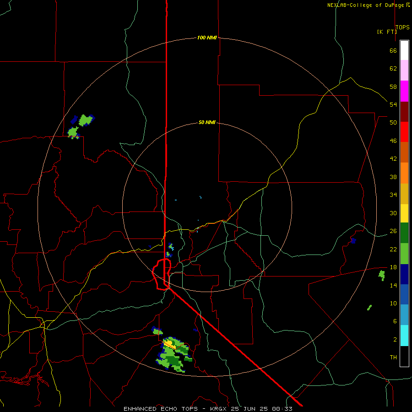This screenshot has height=412, width=412.
Task: Click the gold legend color block
Action: point(404,194)
